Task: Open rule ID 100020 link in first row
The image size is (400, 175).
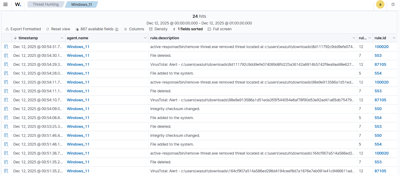Action: (381, 47)
